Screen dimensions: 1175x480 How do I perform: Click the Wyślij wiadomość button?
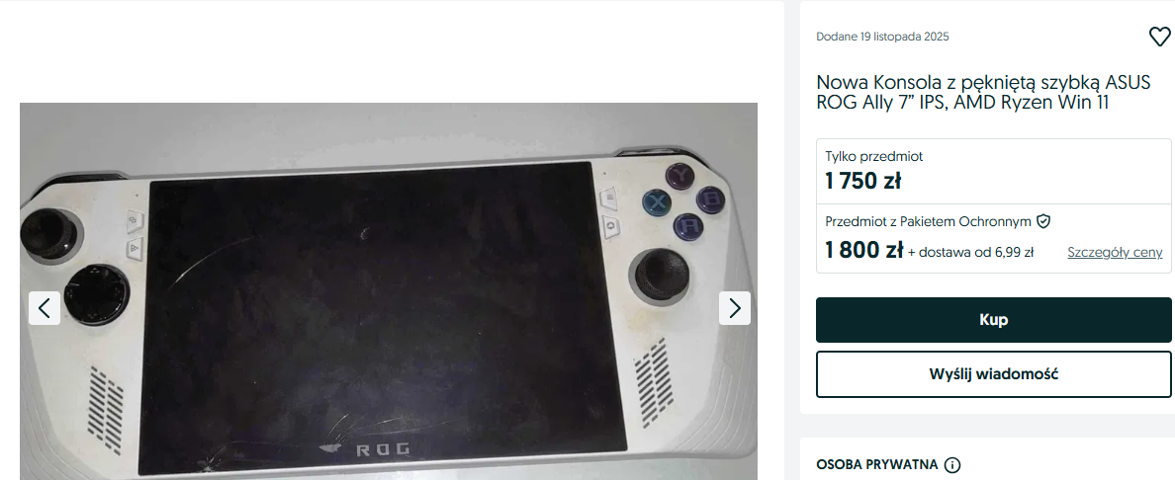point(993,373)
